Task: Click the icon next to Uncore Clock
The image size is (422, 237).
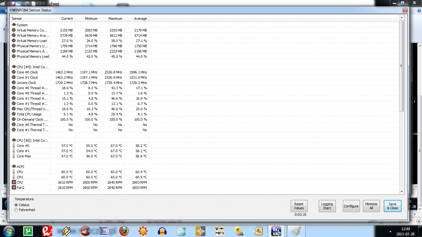Action: pyautogui.click(x=14, y=83)
